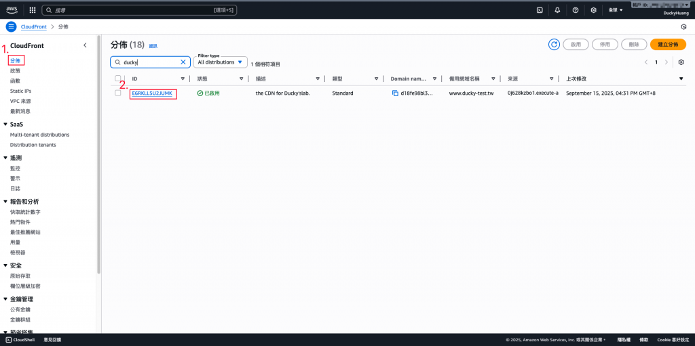Viewport: 695px width, 346px height.
Task: Open the services grid menu
Action: 33,9
